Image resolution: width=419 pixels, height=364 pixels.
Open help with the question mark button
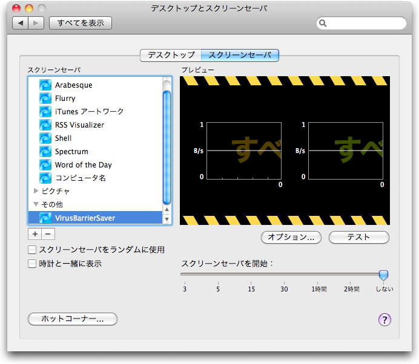(x=384, y=319)
